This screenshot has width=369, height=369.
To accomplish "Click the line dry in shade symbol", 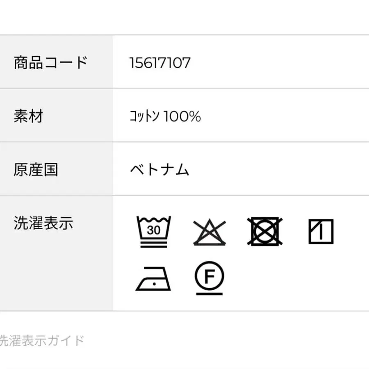I will [321, 232].
